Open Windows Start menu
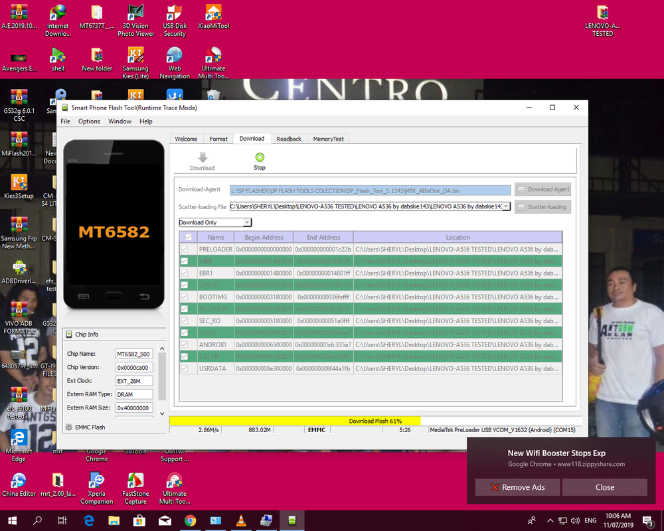The image size is (664, 531). pos(12,520)
